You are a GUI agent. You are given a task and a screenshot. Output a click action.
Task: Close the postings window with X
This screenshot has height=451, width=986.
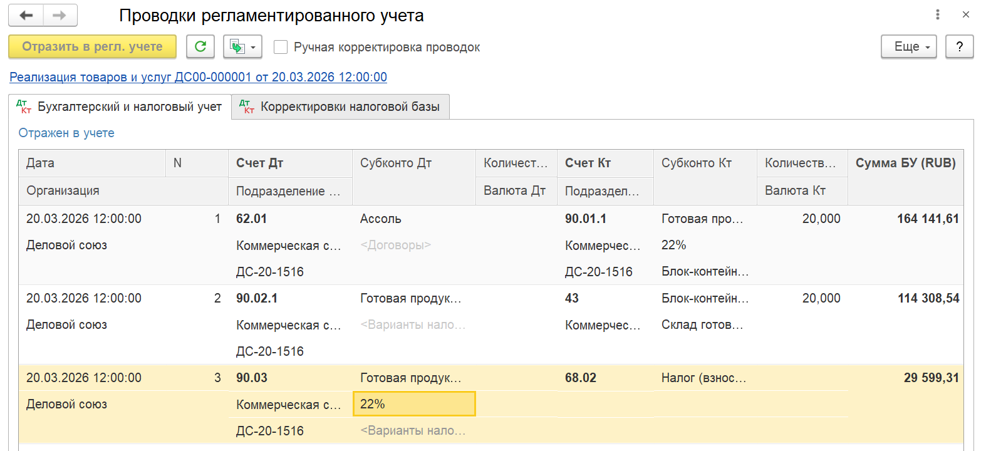click(x=965, y=14)
